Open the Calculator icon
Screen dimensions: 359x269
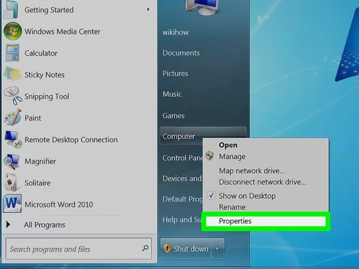point(12,53)
